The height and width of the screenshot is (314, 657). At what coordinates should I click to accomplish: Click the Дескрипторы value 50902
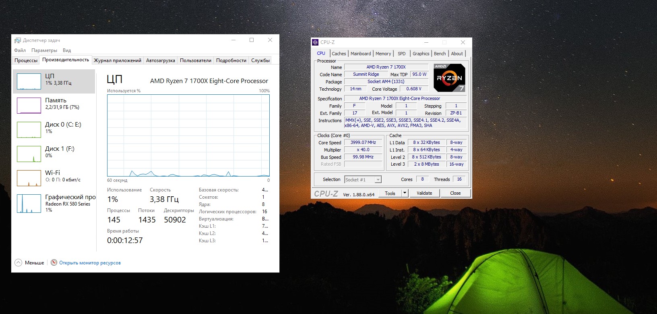click(175, 220)
